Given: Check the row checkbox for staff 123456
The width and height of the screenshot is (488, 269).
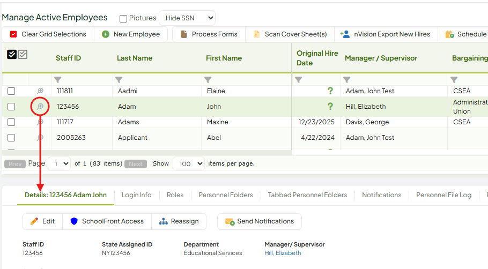Looking at the screenshot, I should coord(11,107).
